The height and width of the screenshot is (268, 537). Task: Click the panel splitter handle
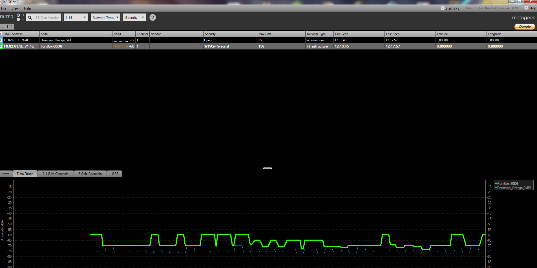pyautogui.click(x=268, y=168)
